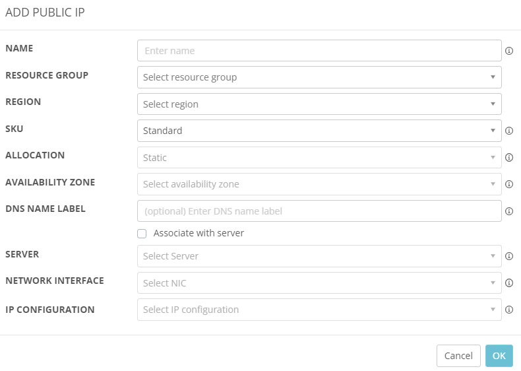Click the IP Configuration info icon

pyautogui.click(x=509, y=310)
